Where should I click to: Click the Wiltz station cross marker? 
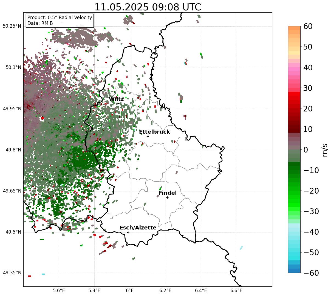pos(118,104)
